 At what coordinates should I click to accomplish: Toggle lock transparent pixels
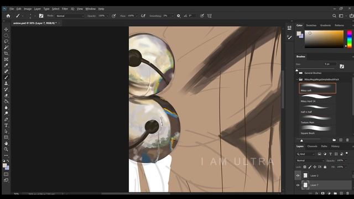click(x=305, y=167)
